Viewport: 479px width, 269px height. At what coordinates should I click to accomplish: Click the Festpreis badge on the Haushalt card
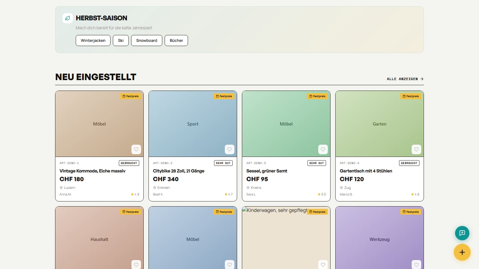pos(131,212)
